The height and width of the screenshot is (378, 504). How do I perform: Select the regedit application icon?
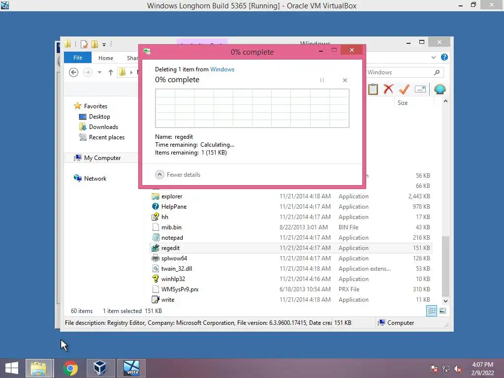pos(156,248)
